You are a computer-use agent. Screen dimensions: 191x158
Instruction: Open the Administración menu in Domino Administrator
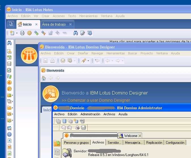point(90,114)
